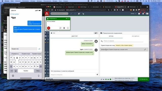Open the participants counter in chat header

point(96,33)
